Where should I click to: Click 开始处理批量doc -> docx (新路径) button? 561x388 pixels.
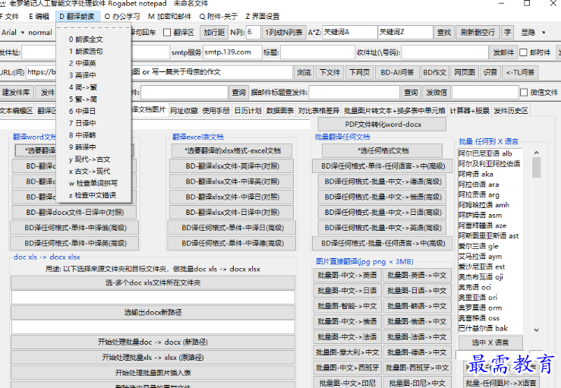pos(153,342)
